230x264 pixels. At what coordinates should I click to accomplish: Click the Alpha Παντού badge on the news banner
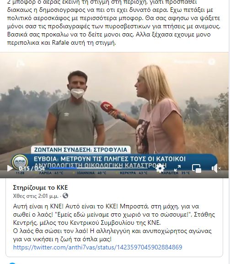(x=20, y=162)
